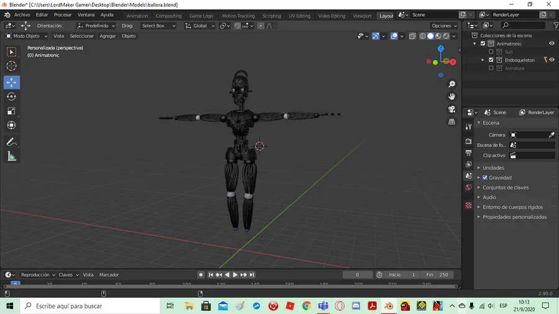Screen dimensions: 559x314
Task: Click the current frame field showing 0
Action: tap(357, 275)
